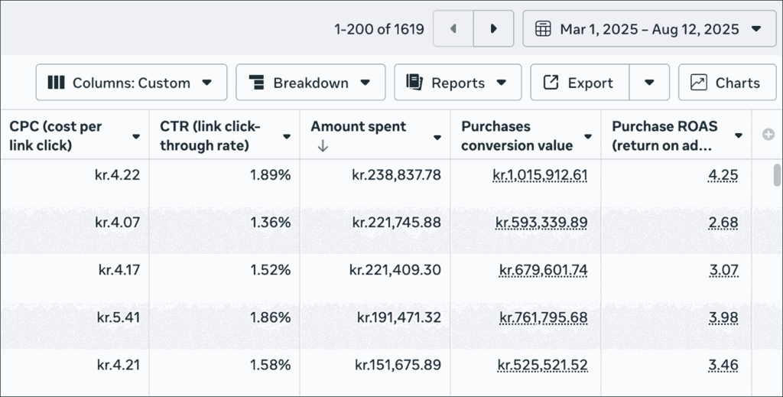783x397 pixels.
Task: Click the ROAS value 4.25
Action: [723, 175]
